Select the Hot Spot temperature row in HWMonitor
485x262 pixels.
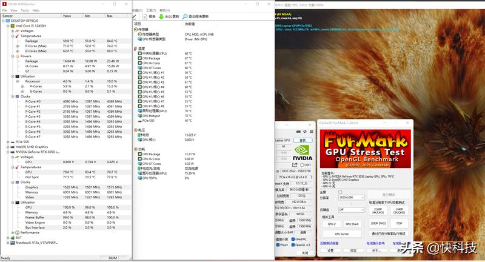(65, 177)
